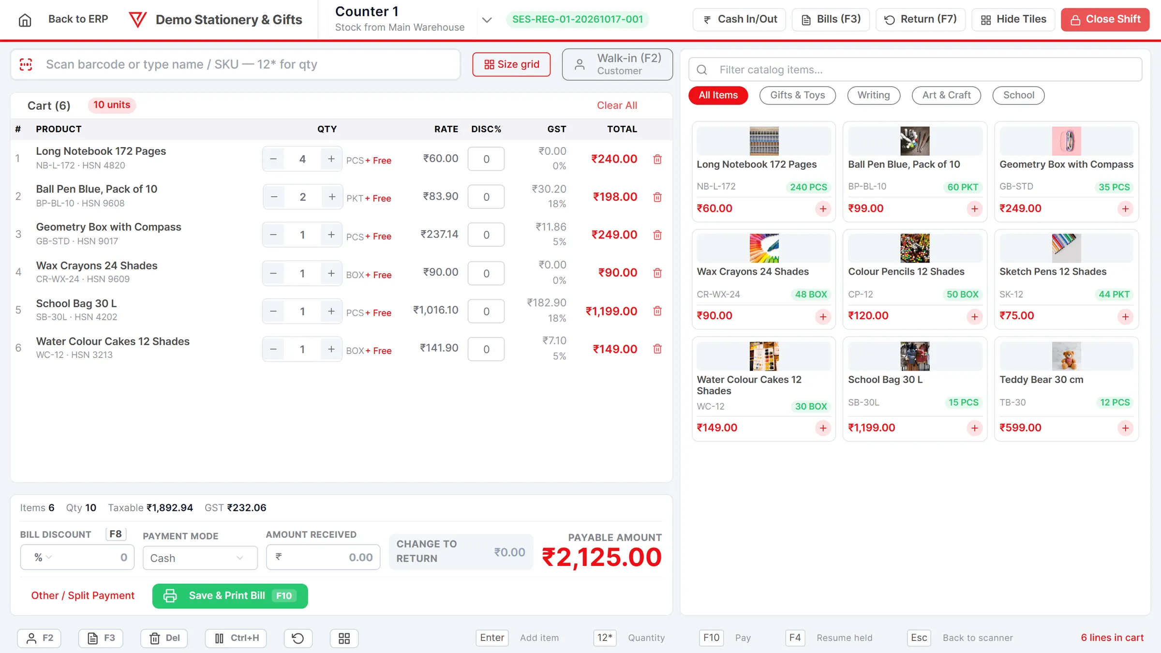Screen dimensions: 1161x653
Task: Decrease Ball Pen Blue quantity with minus stepper
Action: click(x=274, y=197)
